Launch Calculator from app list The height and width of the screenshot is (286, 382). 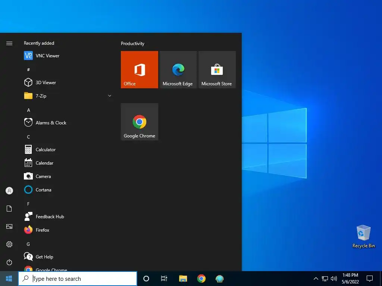tap(67, 150)
